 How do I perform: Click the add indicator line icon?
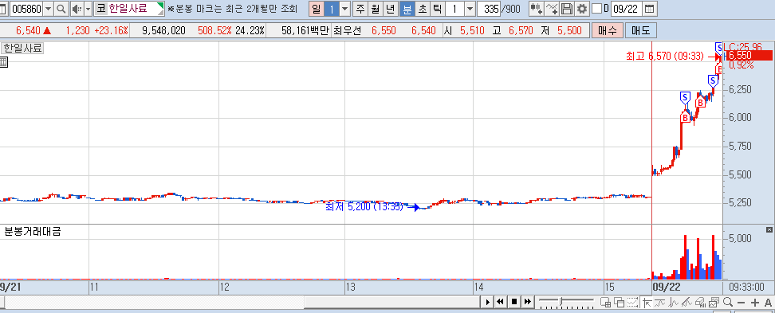(x=552, y=9)
